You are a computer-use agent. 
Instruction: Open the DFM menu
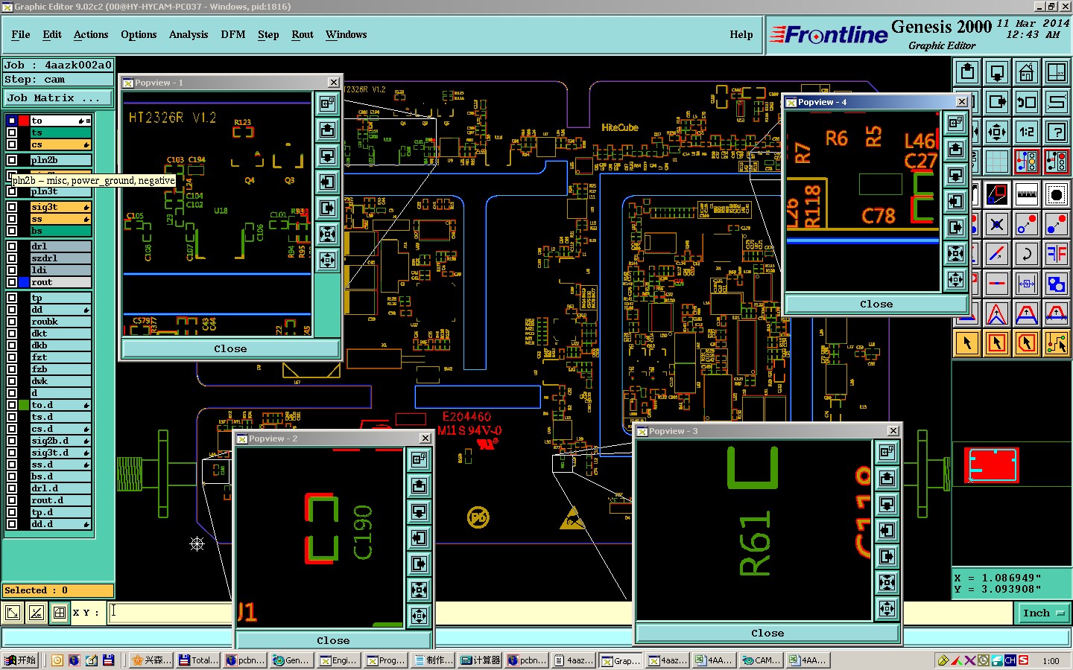(x=233, y=34)
